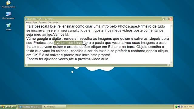Screen dimensions: 194x109
Task: Click the vertical scrollbar up arrow
Action: (x=171, y=25)
